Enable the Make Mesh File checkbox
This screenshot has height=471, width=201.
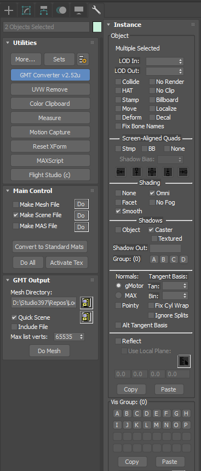tap(15, 205)
